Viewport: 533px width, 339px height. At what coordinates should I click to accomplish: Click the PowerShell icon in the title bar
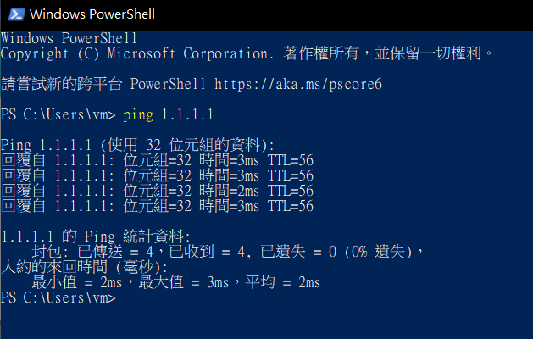14,14
